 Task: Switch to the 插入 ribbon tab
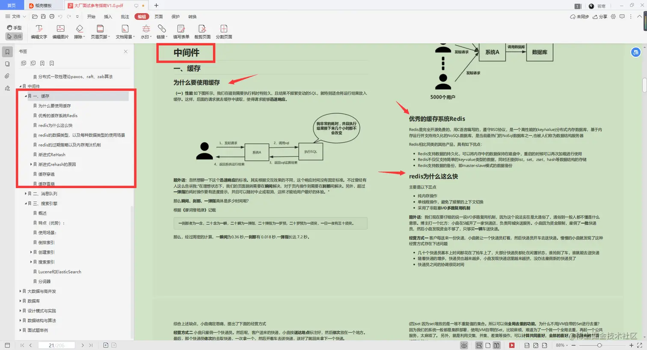[108, 17]
